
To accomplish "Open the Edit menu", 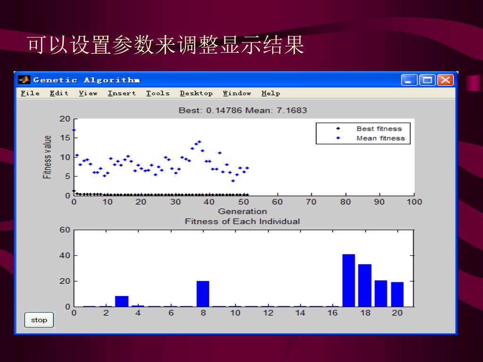I will (x=59, y=93).
